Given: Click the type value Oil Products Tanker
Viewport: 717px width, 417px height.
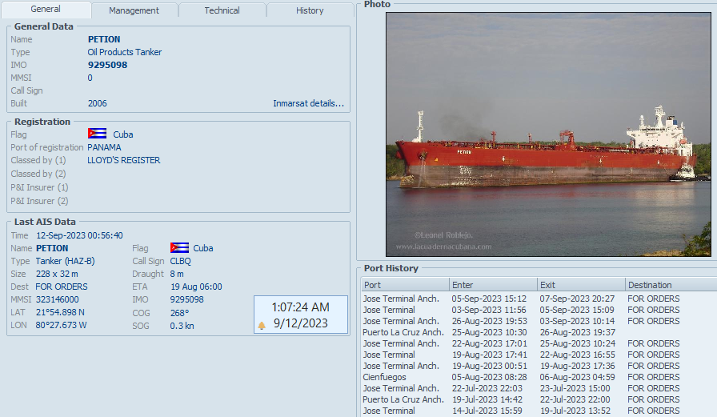Looking at the screenshot, I should coord(124,52).
